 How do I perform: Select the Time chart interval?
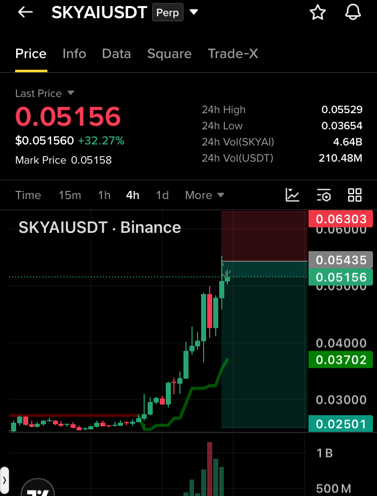28,195
